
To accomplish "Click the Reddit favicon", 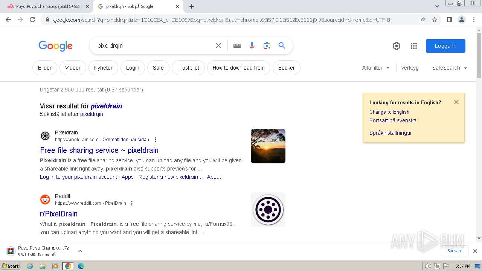I will tap(45, 199).
